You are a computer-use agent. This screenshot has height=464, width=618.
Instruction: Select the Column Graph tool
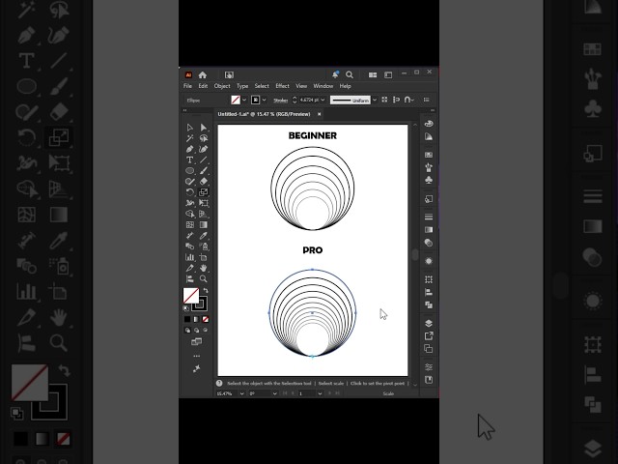pyautogui.click(x=189, y=257)
